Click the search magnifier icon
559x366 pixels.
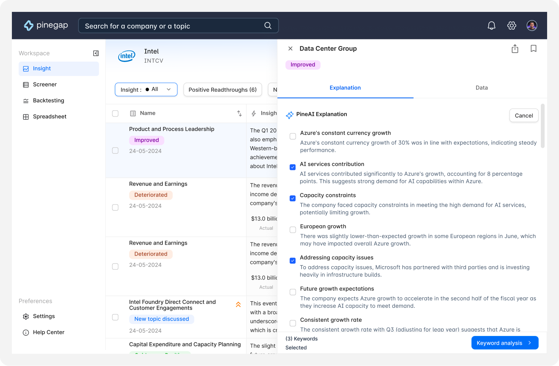[268, 26]
